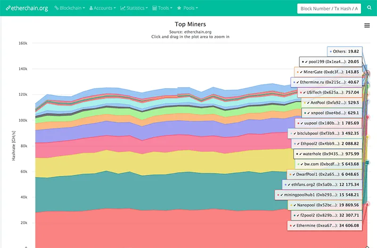Viewport: 377px width, 248px height.
Task: Click the star icon beside Pools
Action: pos(179,8)
